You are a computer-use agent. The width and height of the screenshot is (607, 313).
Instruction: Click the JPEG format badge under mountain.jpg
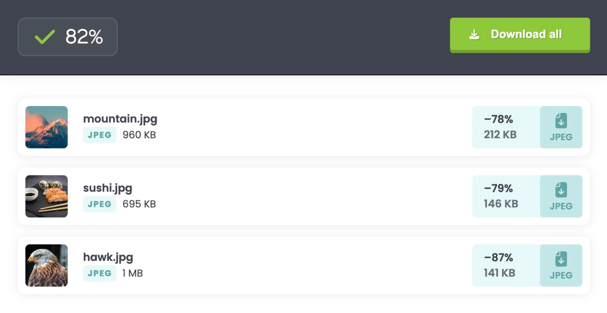tap(99, 135)
